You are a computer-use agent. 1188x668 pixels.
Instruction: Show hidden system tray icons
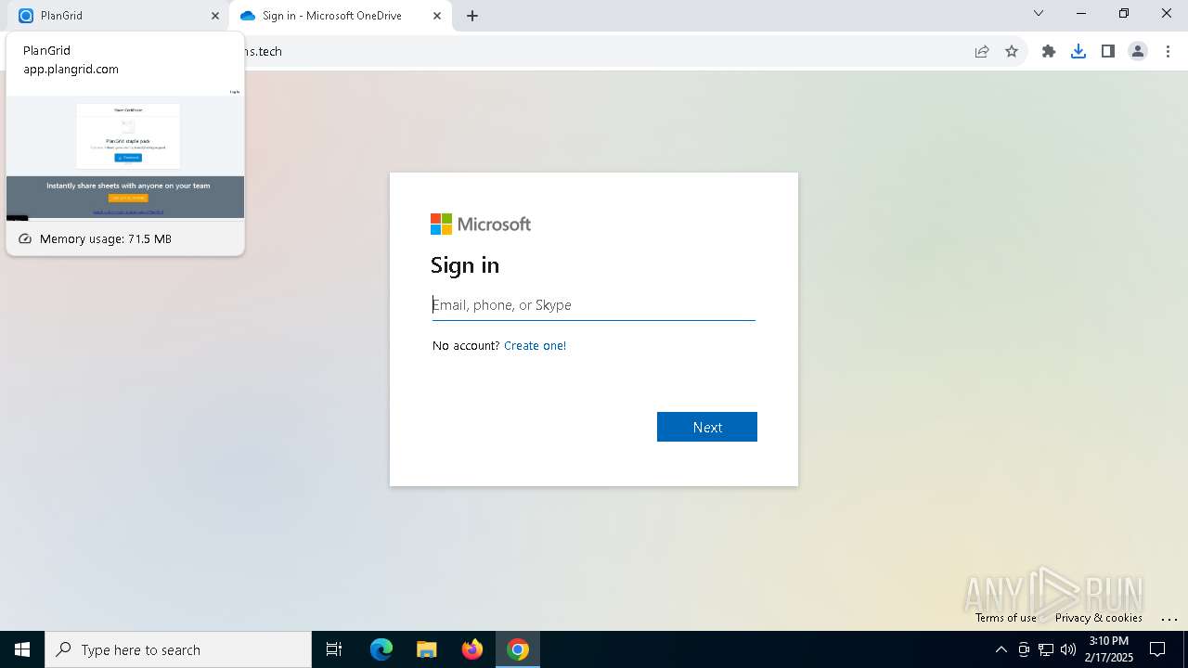[x=1001, y=649]
